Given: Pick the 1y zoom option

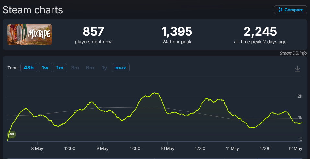Looking at the screenshot, I should click(104, 68).
